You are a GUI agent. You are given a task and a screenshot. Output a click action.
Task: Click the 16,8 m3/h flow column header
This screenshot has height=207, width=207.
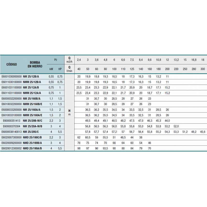point(194,60)
